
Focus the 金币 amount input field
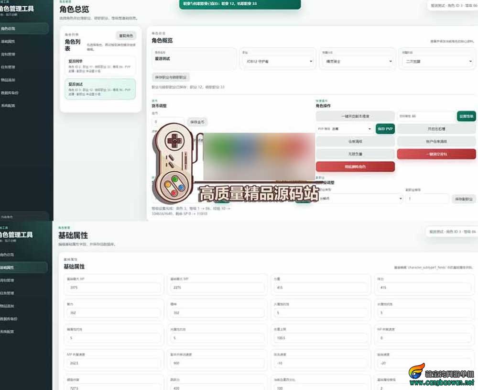(x=168, y=122)
